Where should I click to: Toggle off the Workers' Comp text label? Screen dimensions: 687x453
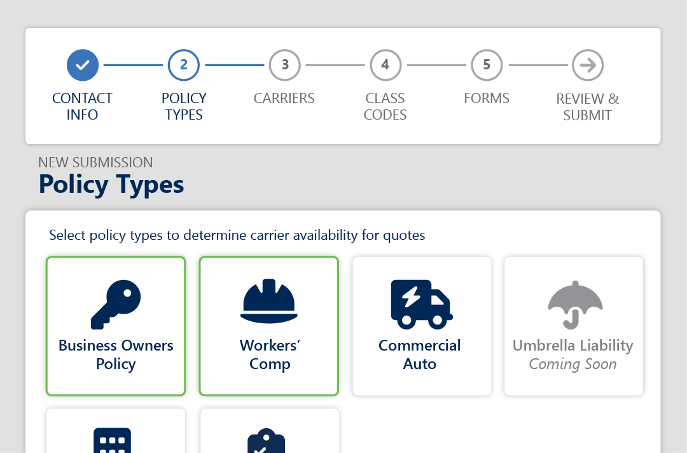tap(270, 355)
